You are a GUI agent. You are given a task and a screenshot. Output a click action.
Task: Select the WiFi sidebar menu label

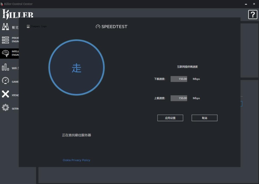pyautogui.click(x=15, y=68)
